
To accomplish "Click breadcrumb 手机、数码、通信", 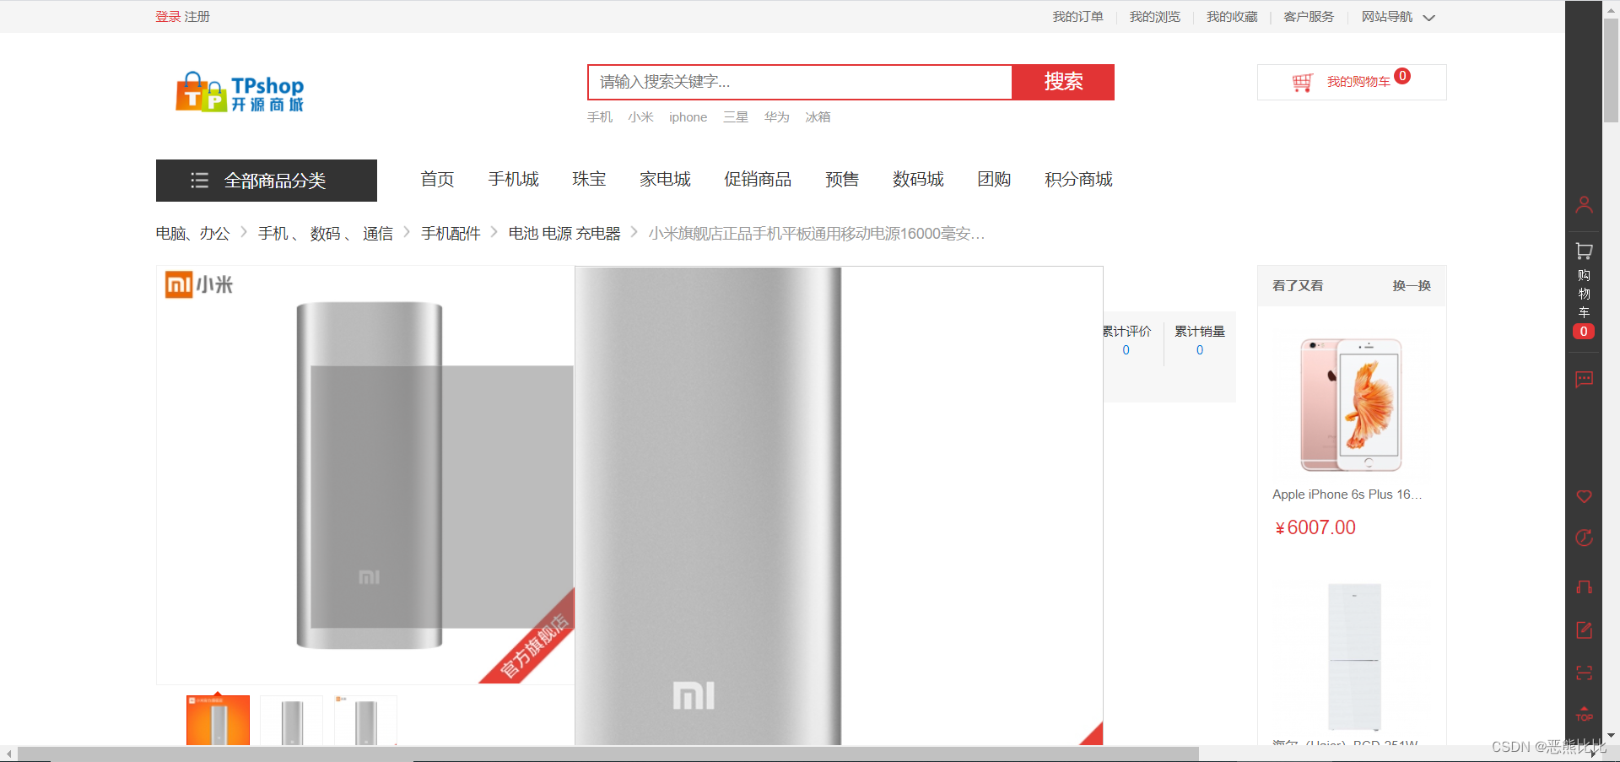I will click(326, 234).
